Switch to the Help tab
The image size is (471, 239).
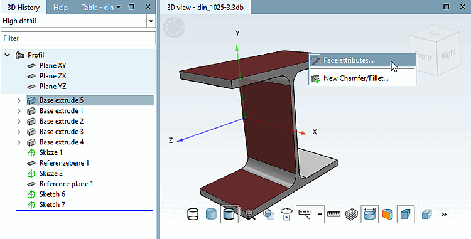(x=60, y=8)
